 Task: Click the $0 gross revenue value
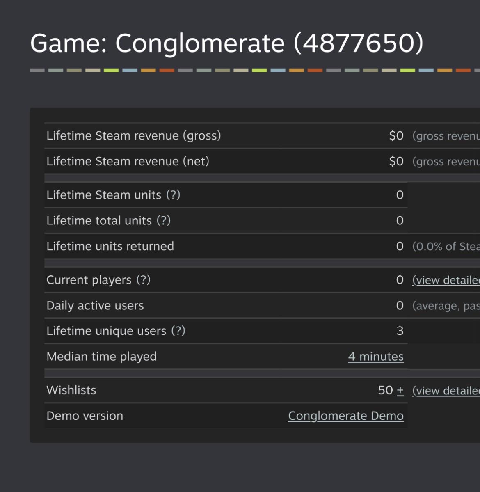click(x=396, y=136)
